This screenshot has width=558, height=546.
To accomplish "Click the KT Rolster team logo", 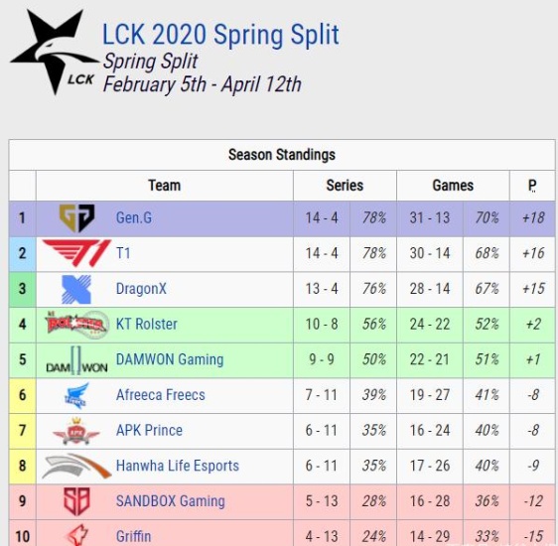I will 76,324.
